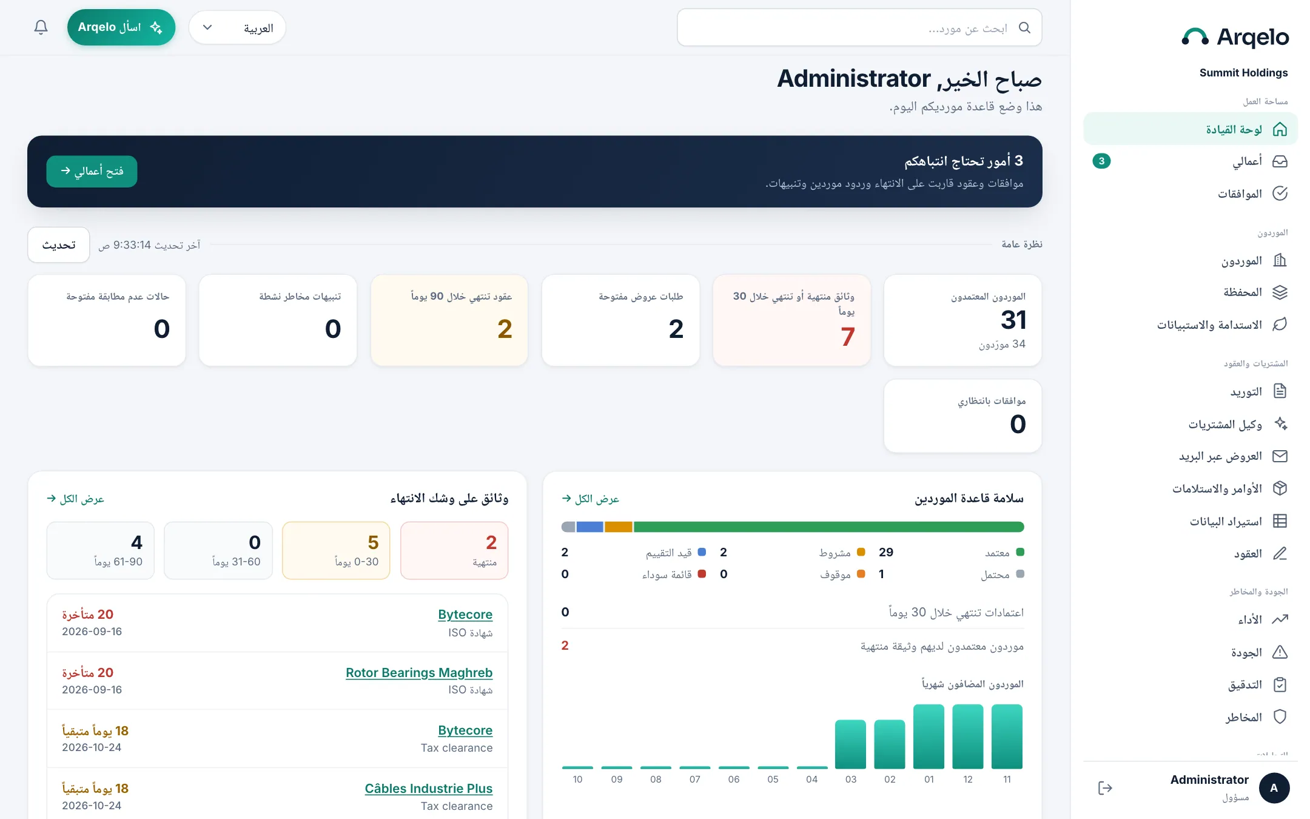The image size is (1310, 819).
Task: Open أعمالي inbox icon in sidebar
Action: 1280,161
